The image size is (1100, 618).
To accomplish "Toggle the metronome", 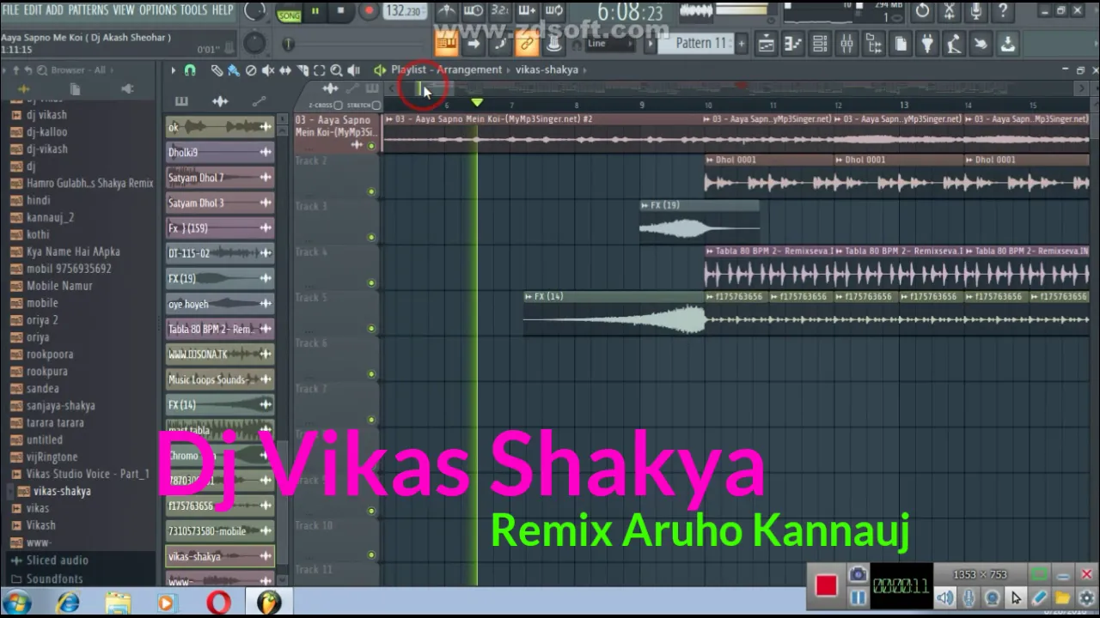I will [x=446, y=11].
